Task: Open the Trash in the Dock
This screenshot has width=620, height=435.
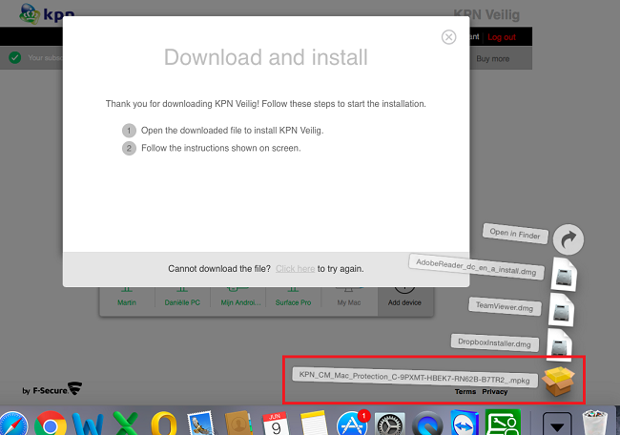Action: (595, 423)
